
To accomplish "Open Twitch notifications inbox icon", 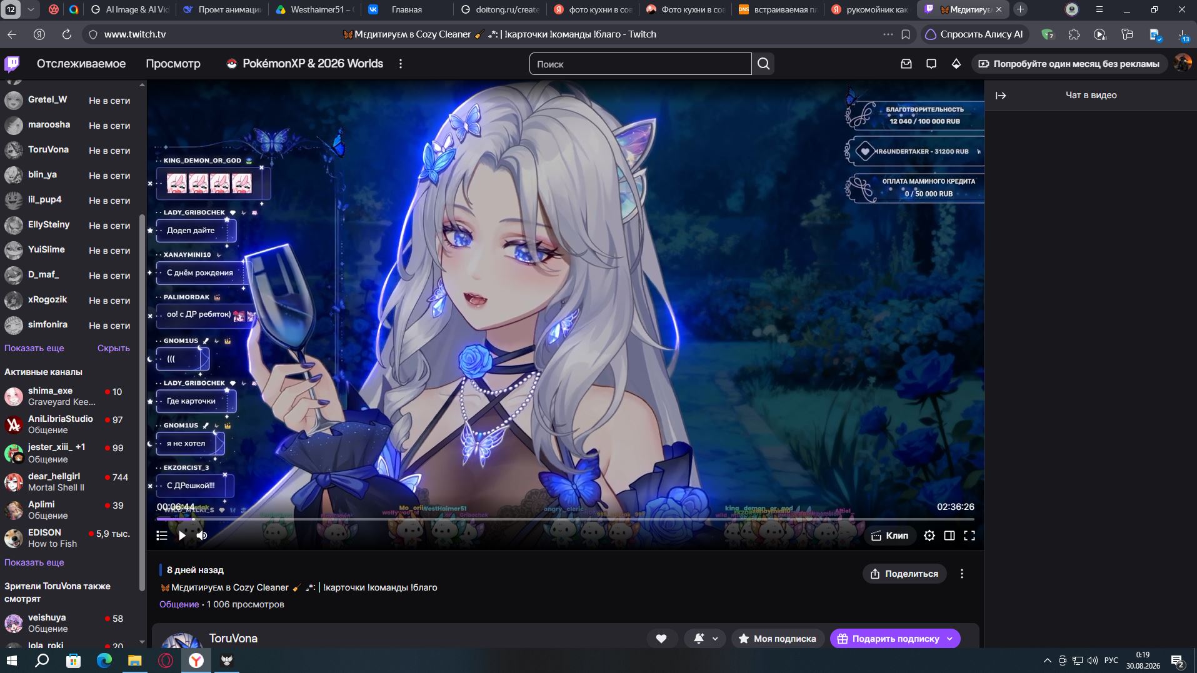I will click(x=906, y=64).
